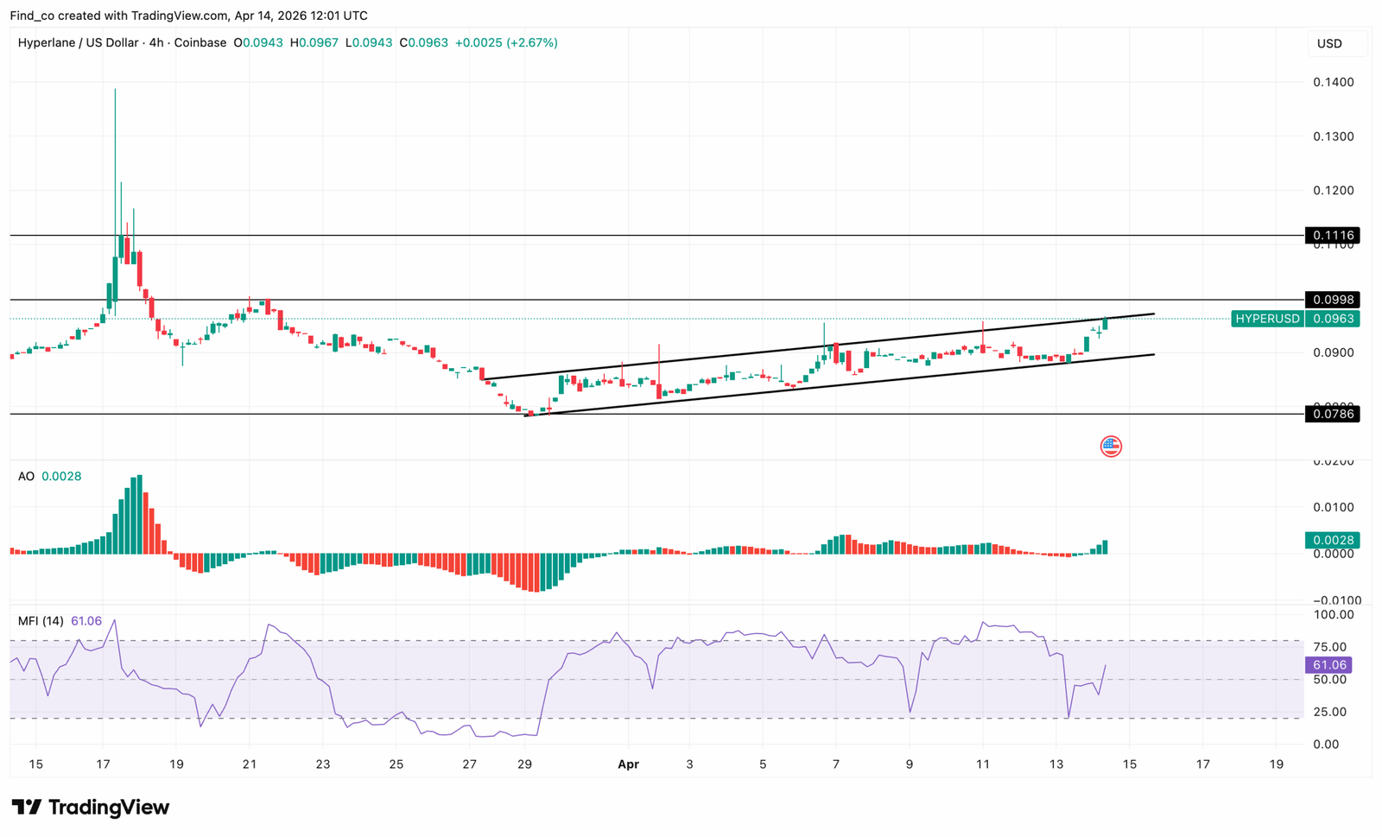This screenshot has width=1382, height=837.
Task: Click the H0.0967 high value in header
Action: click(314, 42)
